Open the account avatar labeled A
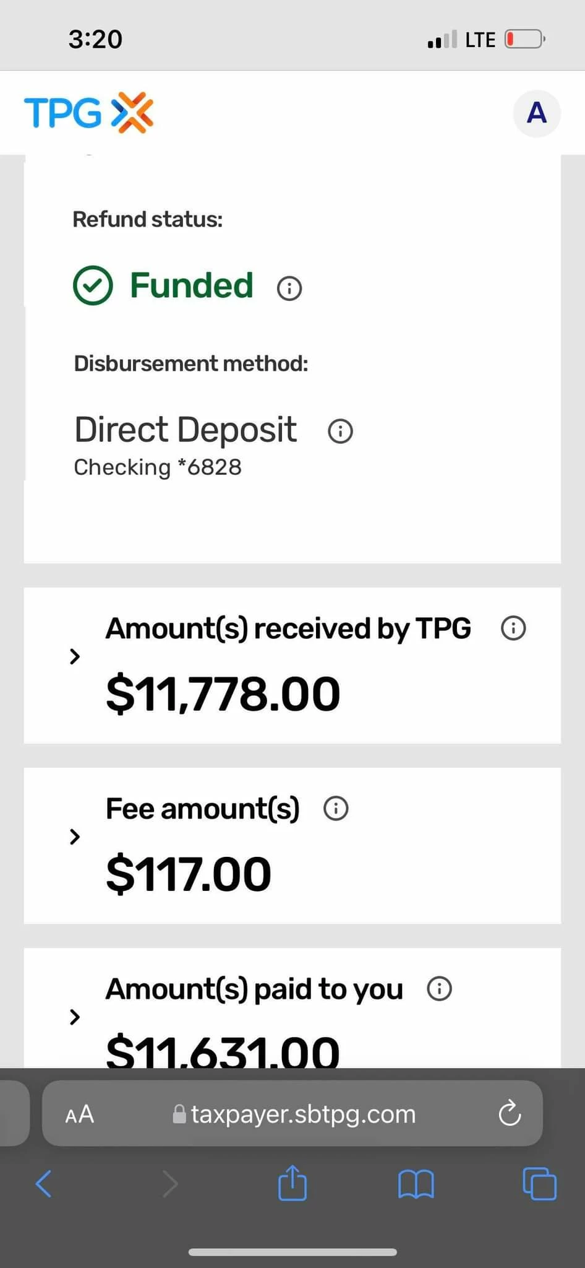 click(537, 113)
